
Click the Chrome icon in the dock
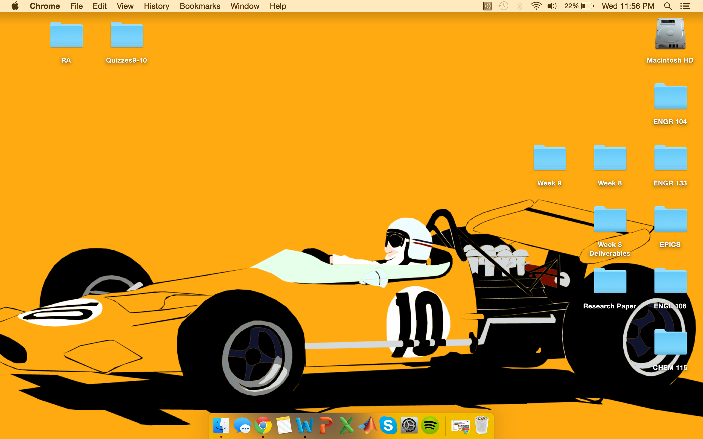click(263, 425)
